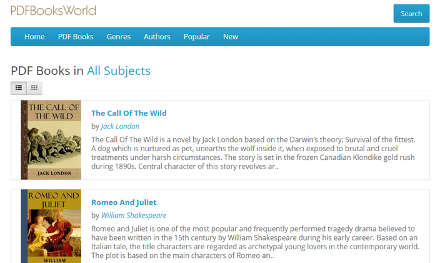Click Romeo And Juliet cover thumbnail
The width and height of the screenshot is (440, 263).
[51, 226]
